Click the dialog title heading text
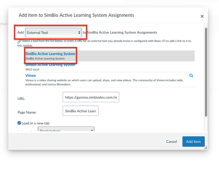This screenshot has width=219, height=170. tap(76, 15)
